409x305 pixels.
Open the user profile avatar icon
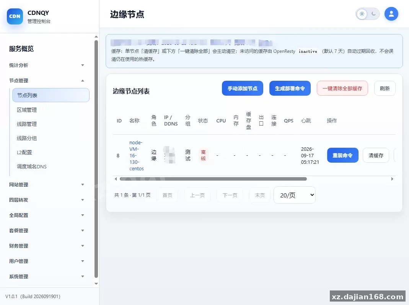(x=391, y=14)
